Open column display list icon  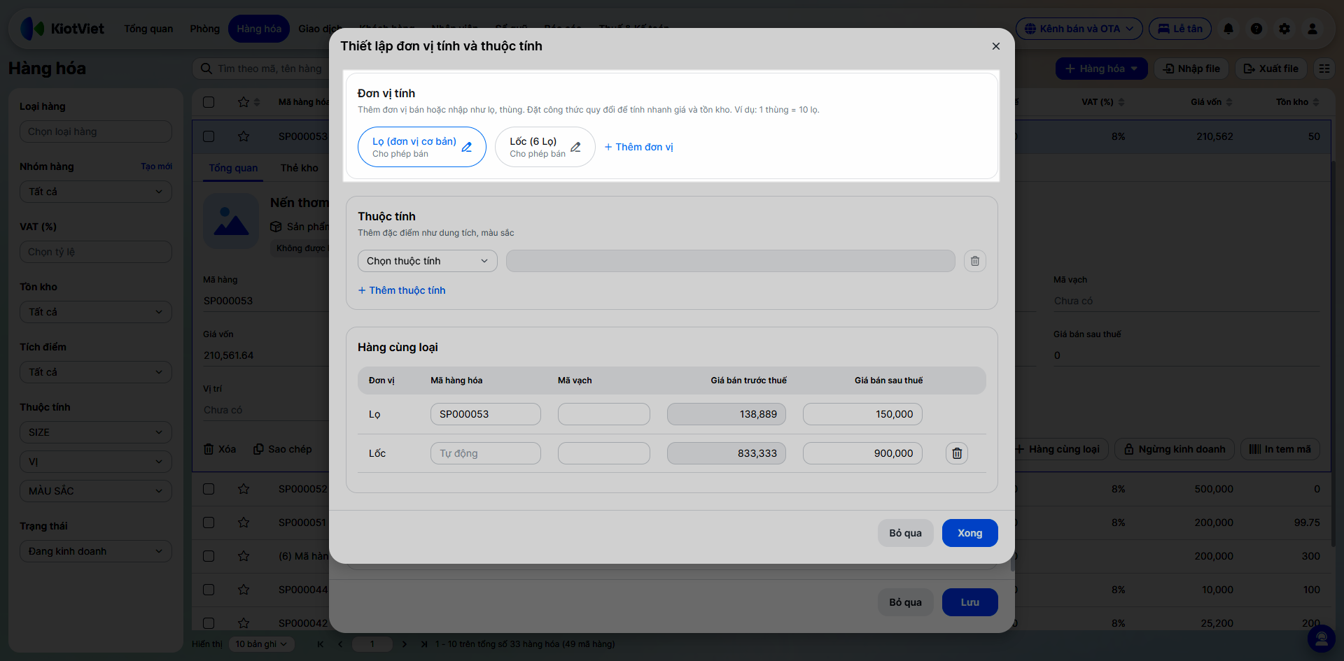[x=1324, y=69]
